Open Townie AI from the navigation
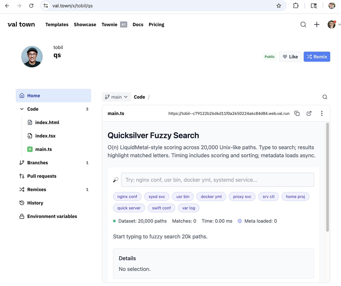Image resolution: width=341 pixels, height=286 pixels. (114, 25)
